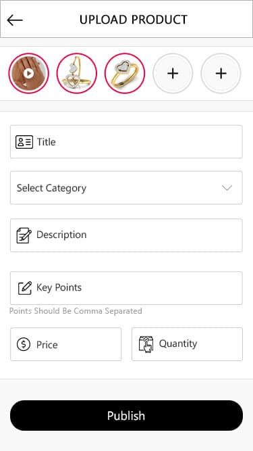Open the double heart ring thumbnail
The height and width of the screenshot is (451, 253).
pyautogui.click(x=77, y=73)
